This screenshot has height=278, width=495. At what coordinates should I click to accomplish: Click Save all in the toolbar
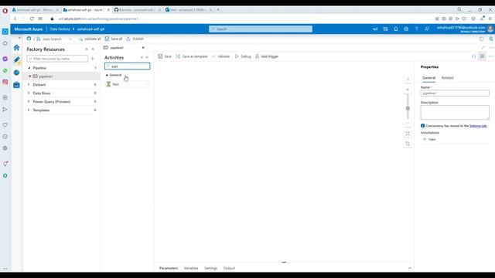tap(114, 39)
